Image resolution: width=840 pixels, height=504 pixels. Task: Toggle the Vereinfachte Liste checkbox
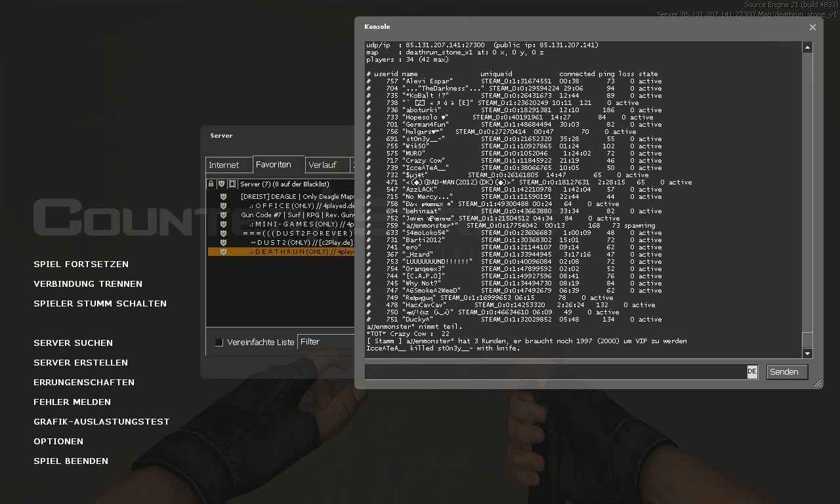[x=219, y=342]
